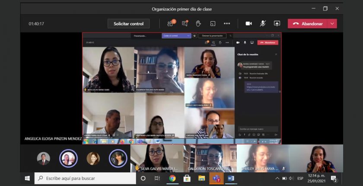The width and height of the screenshot is (363, 186).
Task: Open File Explorer from the taskbar
Action: coord(202,178)
